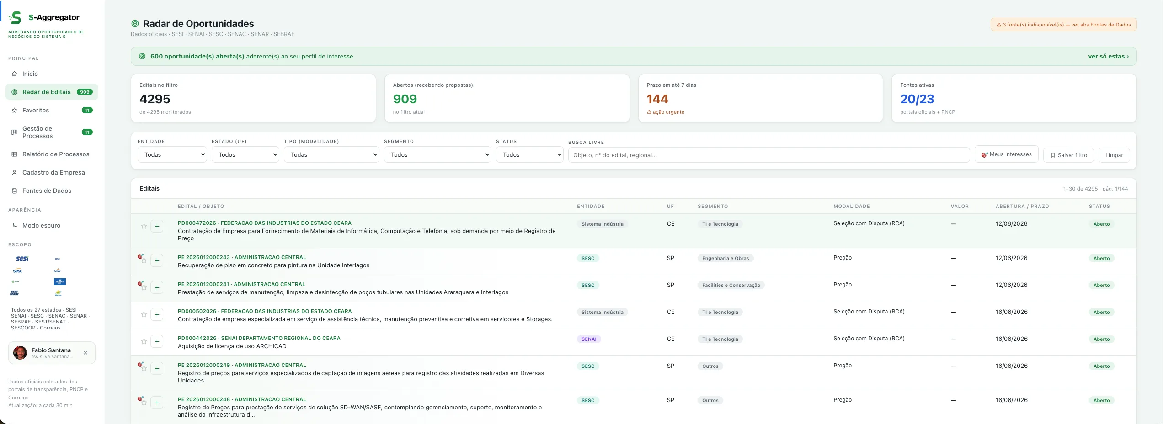
Task: Click the plus button on row PE 2026012000249
Action: click(x=157, y=368)
